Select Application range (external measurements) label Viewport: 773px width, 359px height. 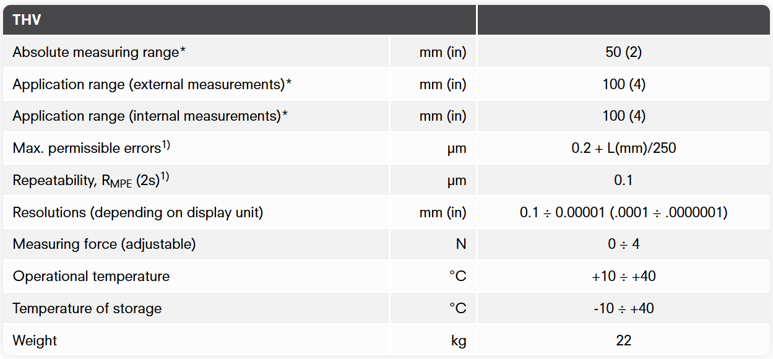tap(152, 84)
